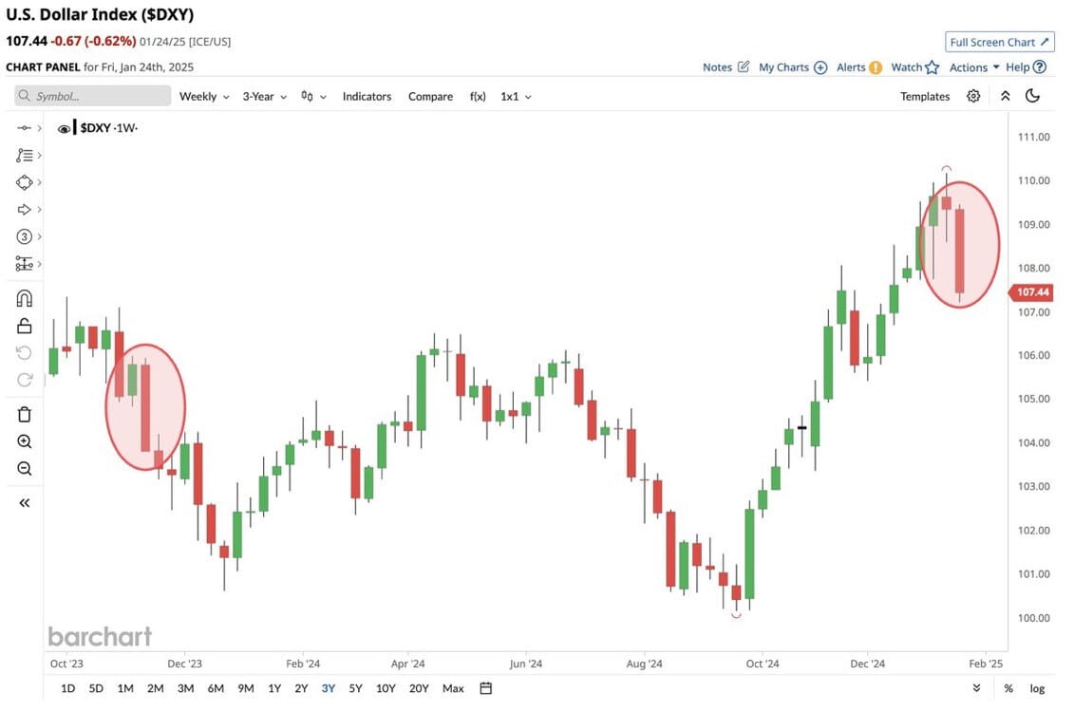Toggle log scale on the chart
The height and width of the screenshot is (712, 1074).
click(1037, 688)
